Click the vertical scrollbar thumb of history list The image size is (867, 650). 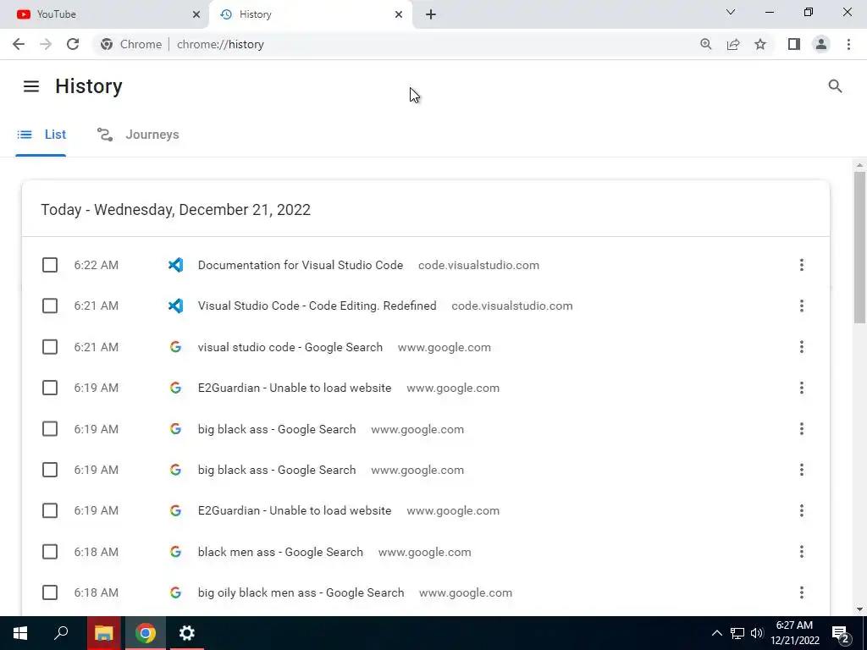click(x=859, y=247)
